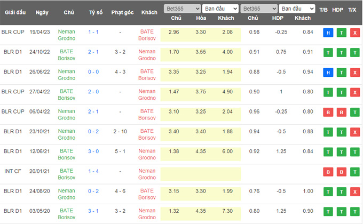Screen dimensions: 363x224
Task: Open the Bet365 dropdown above the 1X2 odds
Action: pos(181,9)
